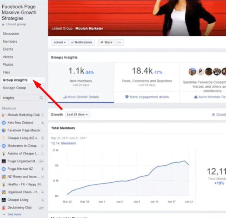Click the Facebook Page Massiv... shortcut icon

coord(4,130)
